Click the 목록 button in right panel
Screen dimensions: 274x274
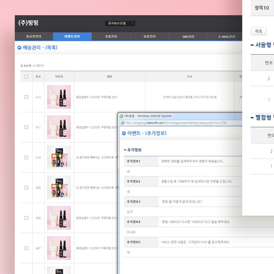(259, 31)
